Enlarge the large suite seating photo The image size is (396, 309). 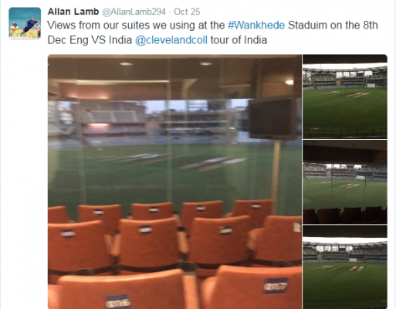tap(174, 182)
